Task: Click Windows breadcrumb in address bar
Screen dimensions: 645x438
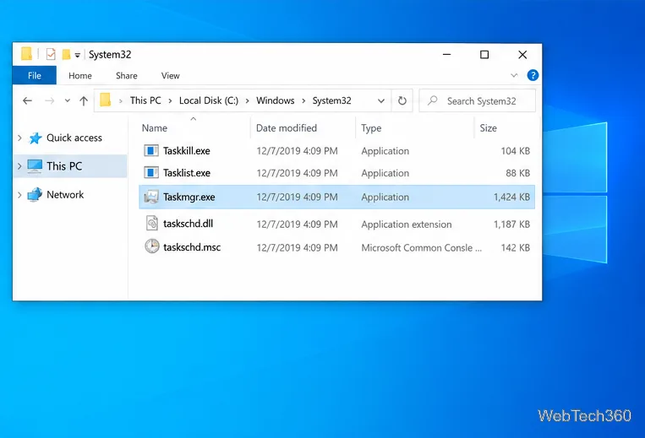Action: click(276, 100)
